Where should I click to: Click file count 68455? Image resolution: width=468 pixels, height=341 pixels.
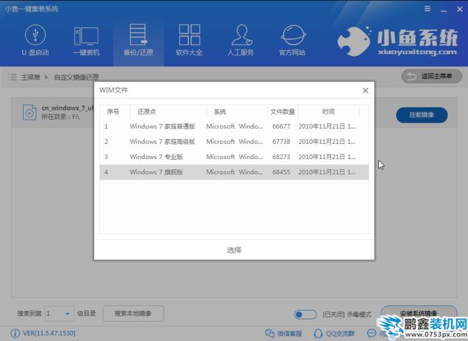point(281,172)
